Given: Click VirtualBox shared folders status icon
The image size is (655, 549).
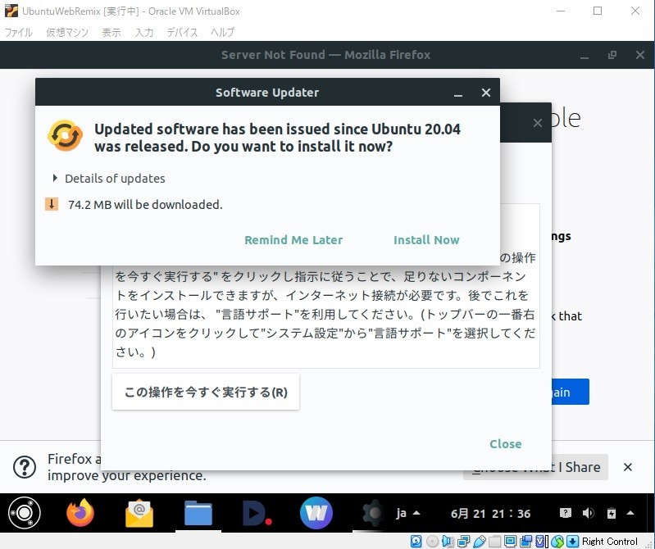Looking at the screenshot, I should pyautogui.click(x=494, y=542).
